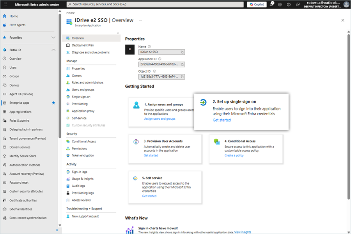
Task: Copy the Name field value
Action: [x=182, y=52]
